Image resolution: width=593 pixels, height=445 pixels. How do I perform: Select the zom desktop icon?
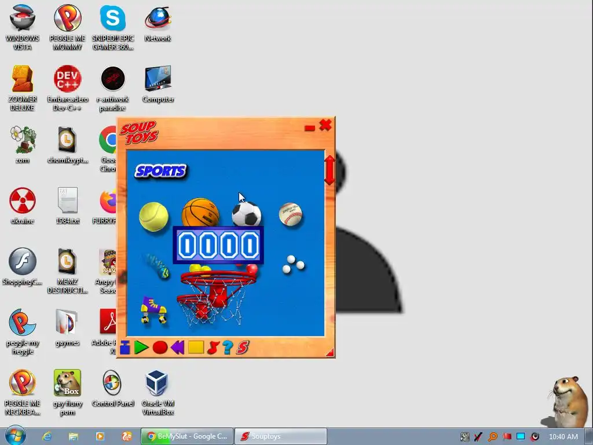[x=23, y=144]
